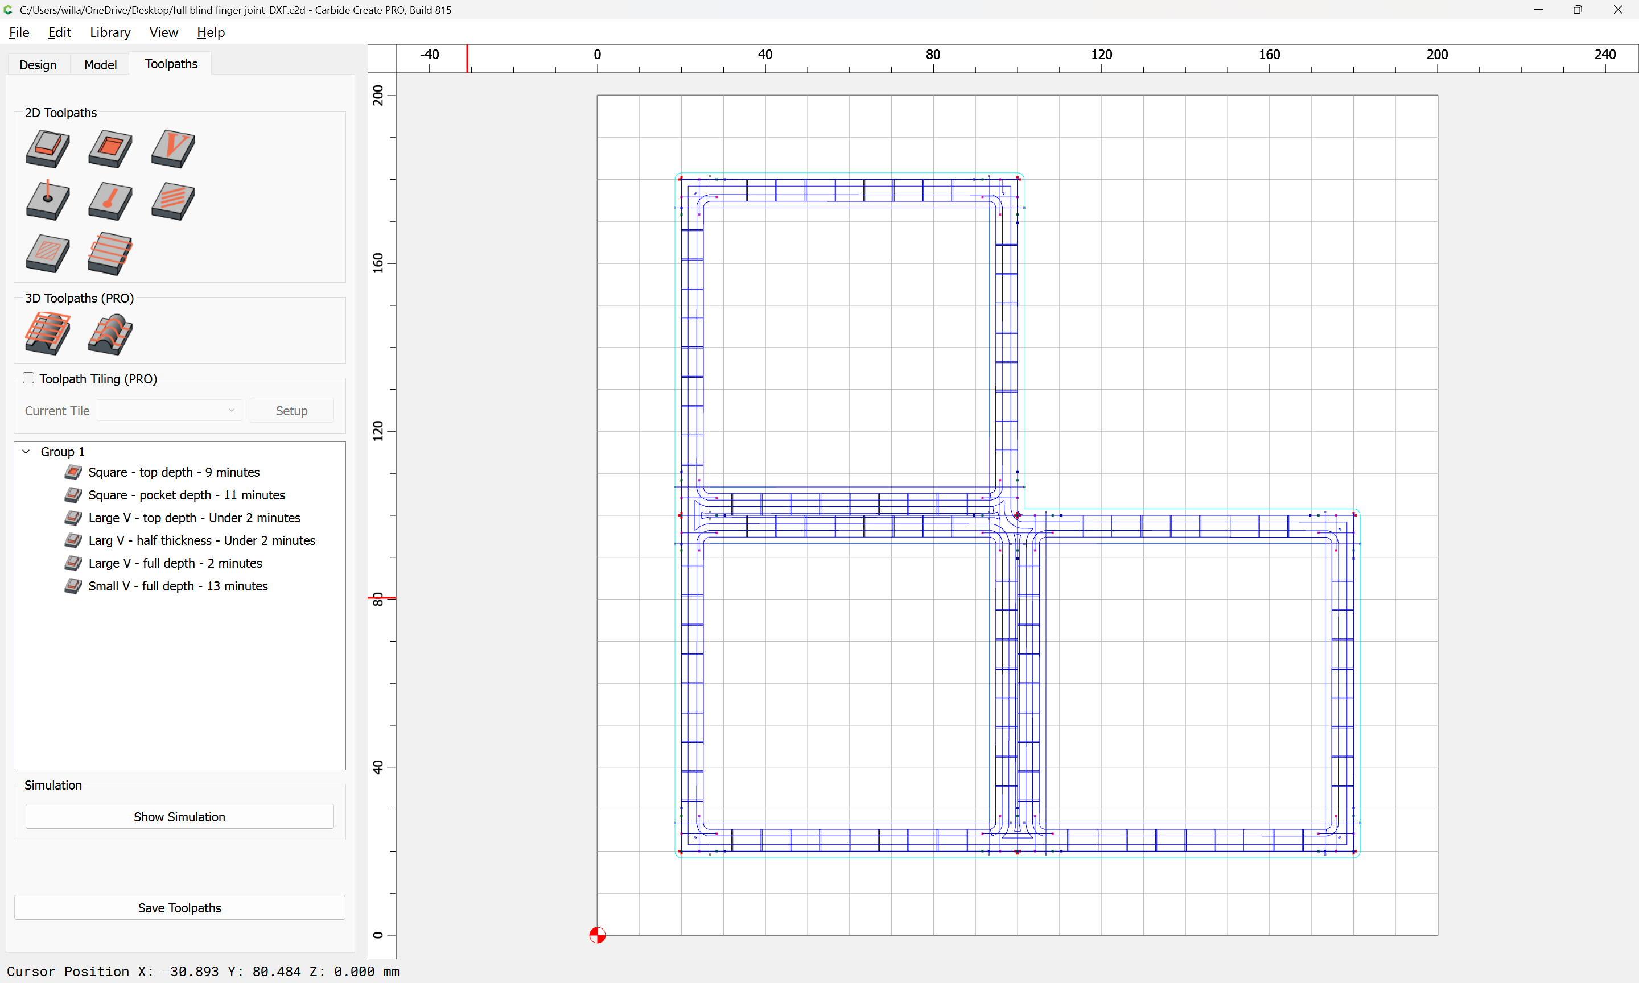Click icon beside Large V - full depth toolpath

point(73,563)
